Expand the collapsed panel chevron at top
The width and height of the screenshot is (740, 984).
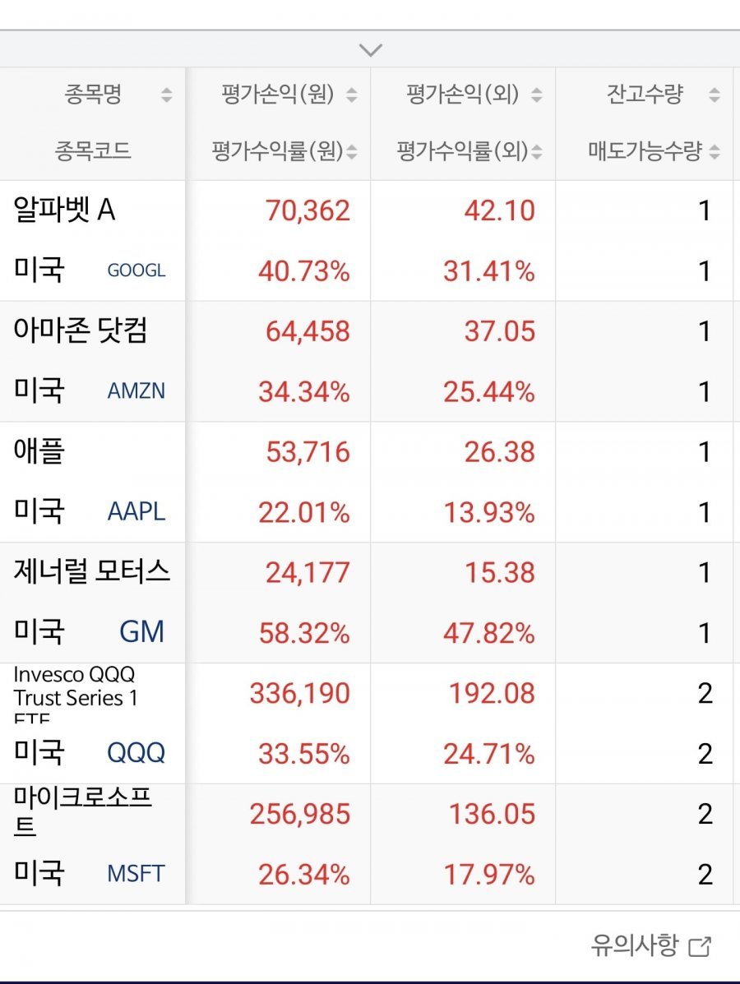[x=371, y=50]
